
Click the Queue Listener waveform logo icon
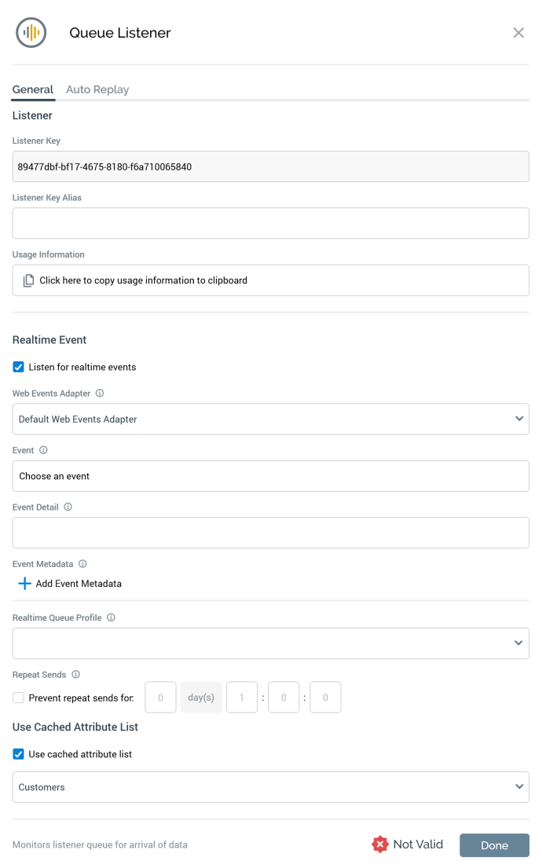(x=31, y=32)
